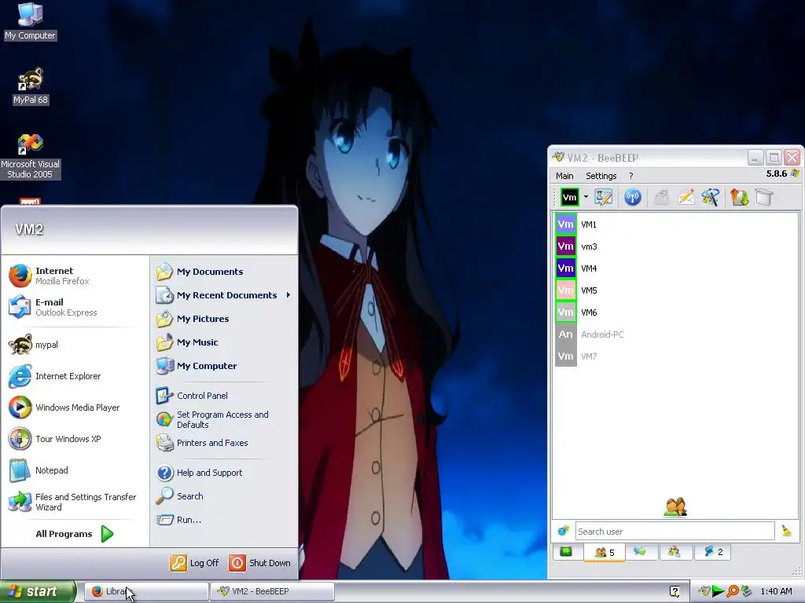Expand My Recent Documents submenu

[224, 295]
